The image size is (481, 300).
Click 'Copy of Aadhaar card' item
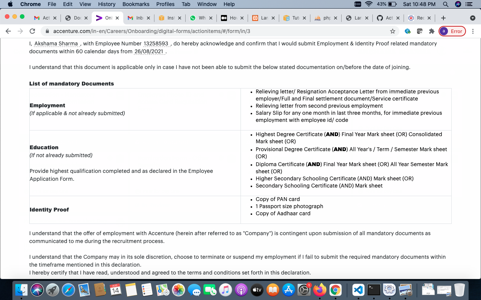(283, 213)
